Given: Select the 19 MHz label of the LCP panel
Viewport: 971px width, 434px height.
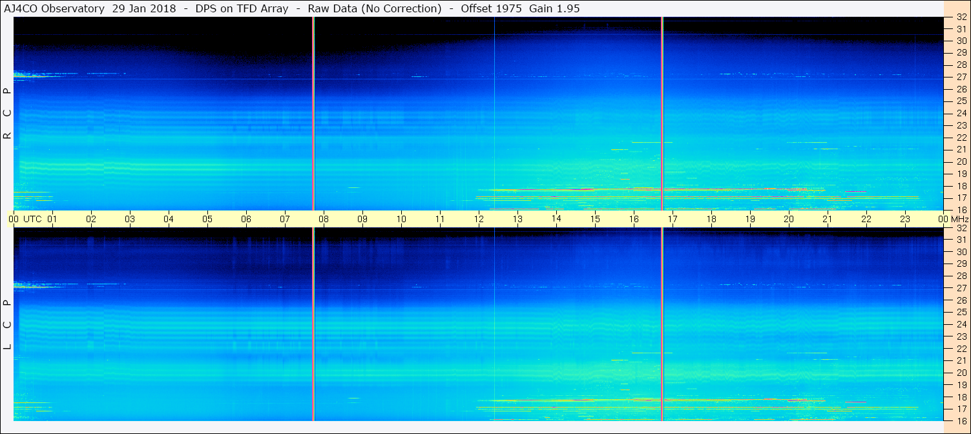Looking at the screenshot, I should click(961, 385).
